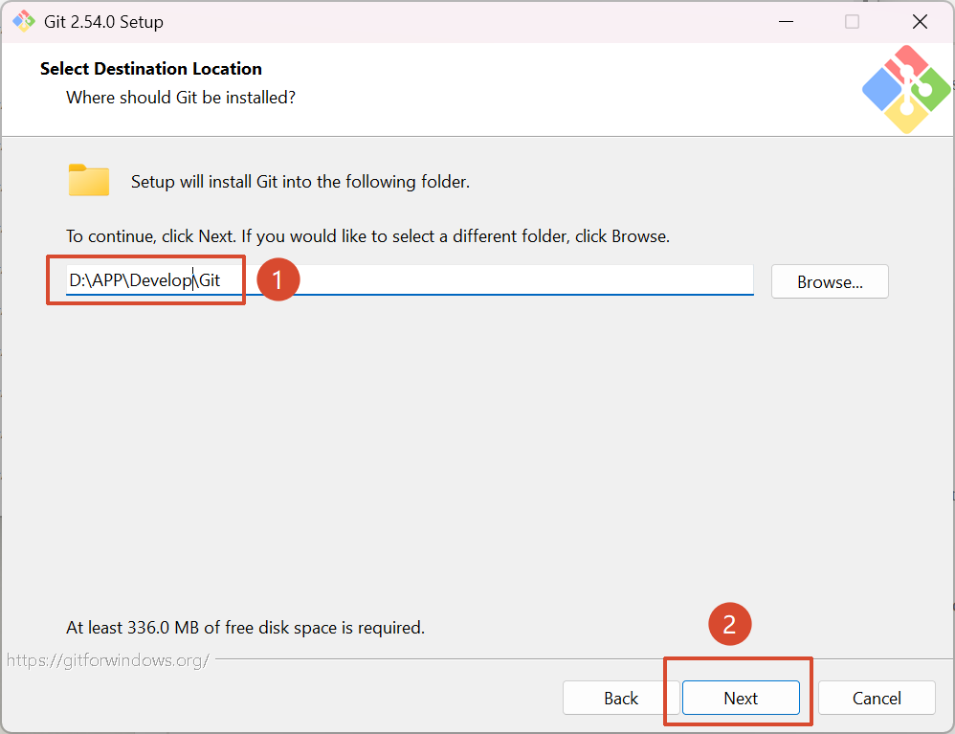Click the large Git logo in header

[905, 89]
